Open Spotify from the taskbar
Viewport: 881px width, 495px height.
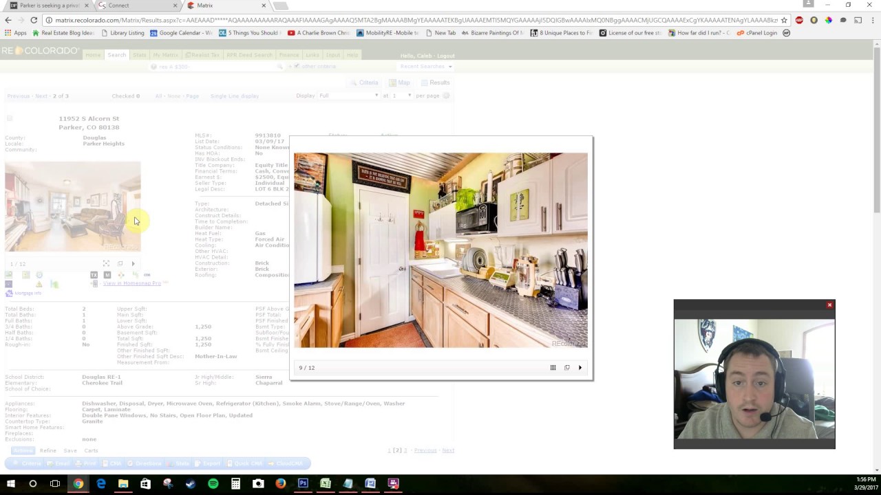[213, 483]
